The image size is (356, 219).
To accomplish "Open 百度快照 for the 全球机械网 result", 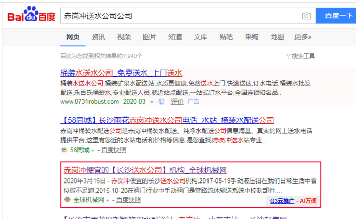I will click(129, 200).
